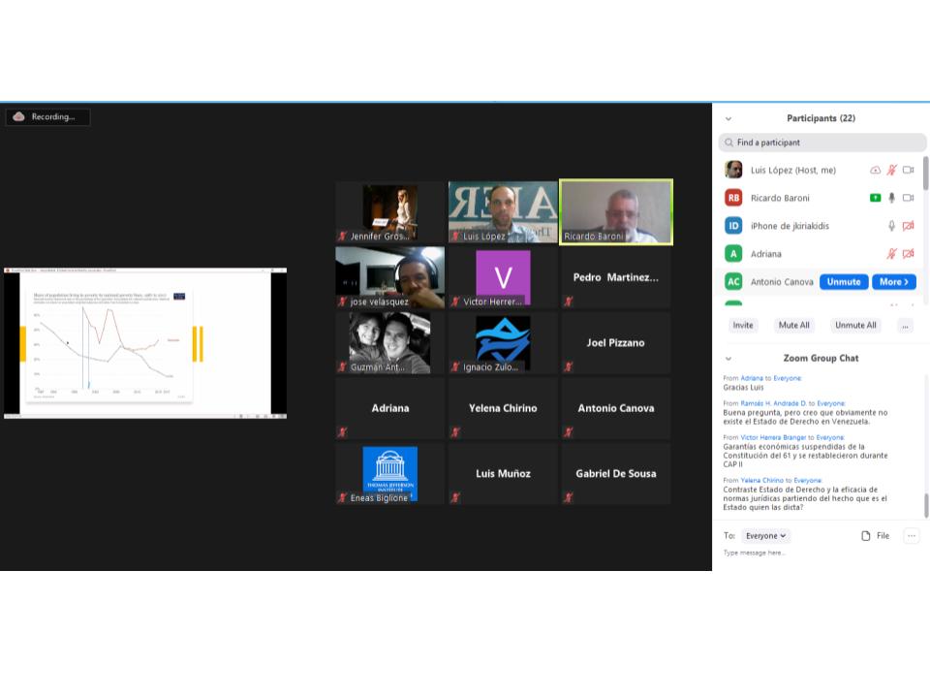Screen dimensions: 930x698
Task: Open the participants panel ellipsis menu
Action: tap(905, 326)
